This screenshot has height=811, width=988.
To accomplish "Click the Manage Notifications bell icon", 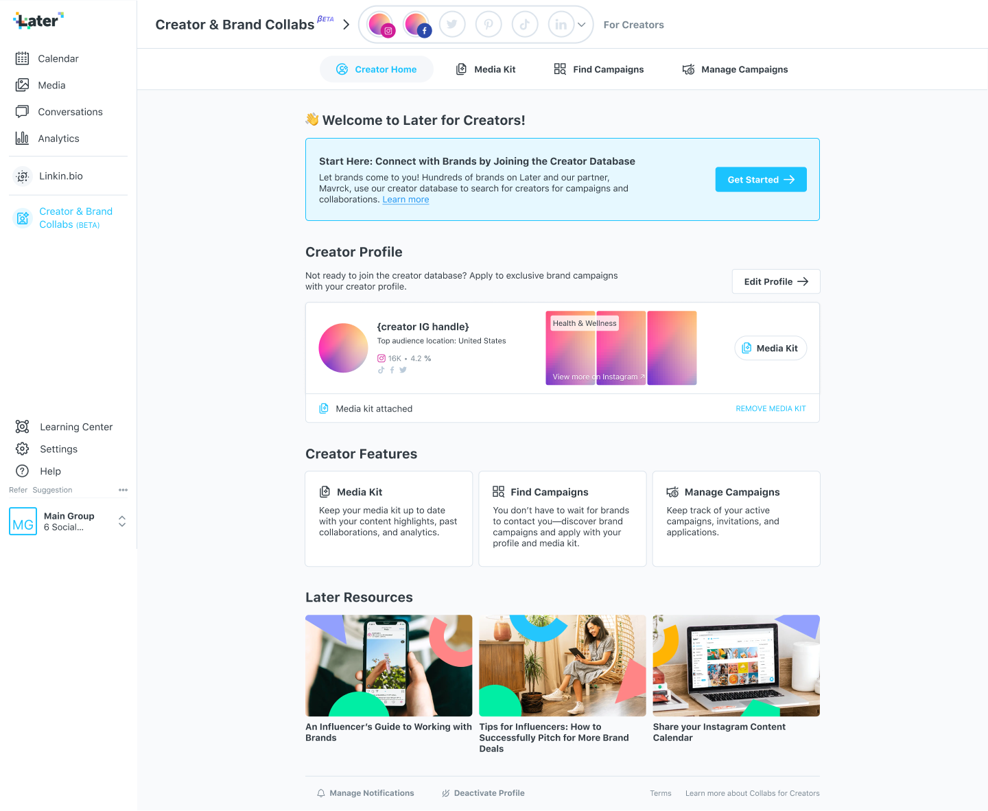I will pyautogui.click(x=321, y=793).
